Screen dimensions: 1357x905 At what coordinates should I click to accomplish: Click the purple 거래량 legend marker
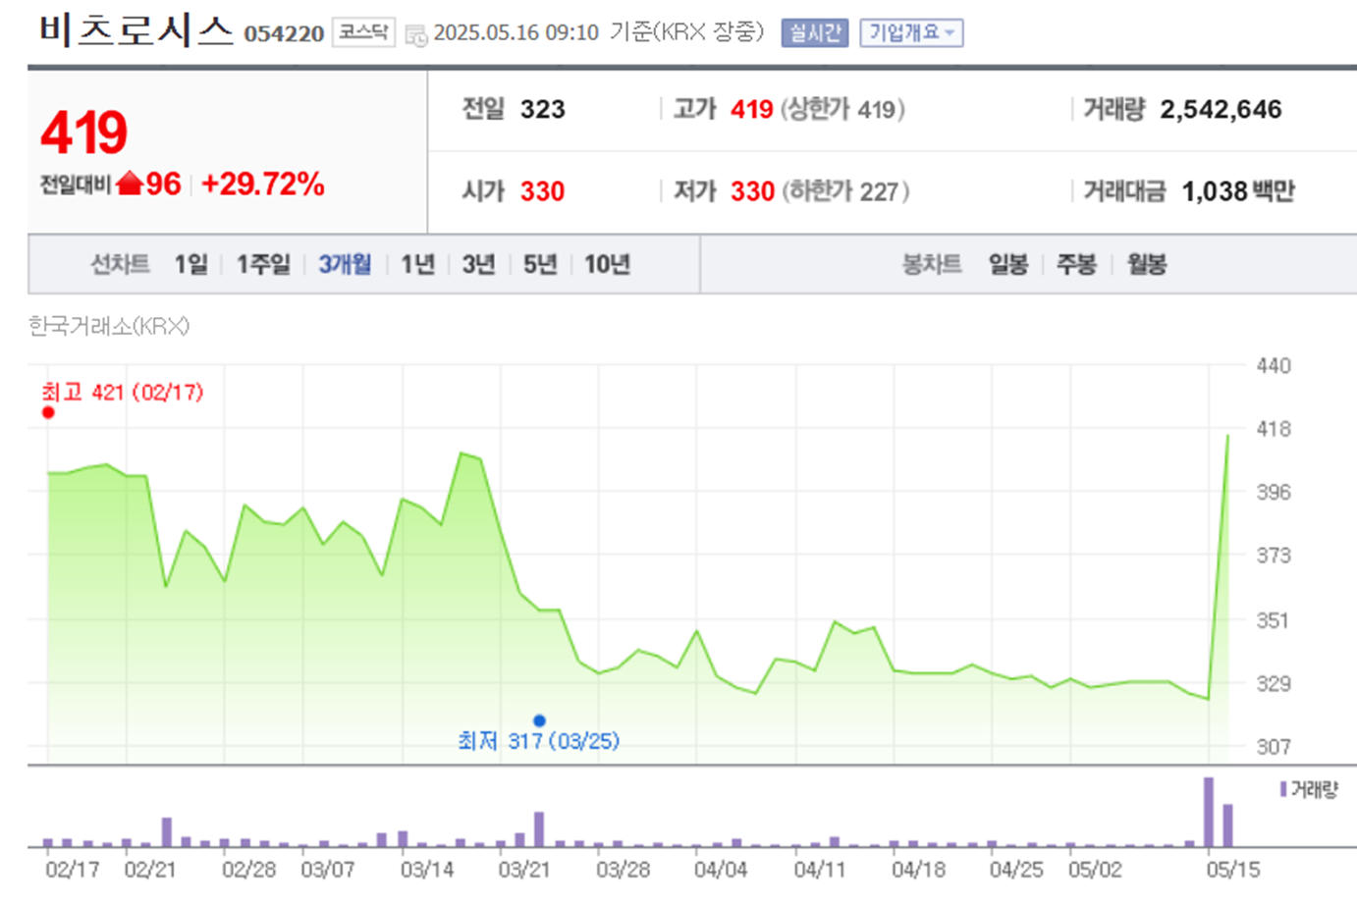tap(1283, 789)
